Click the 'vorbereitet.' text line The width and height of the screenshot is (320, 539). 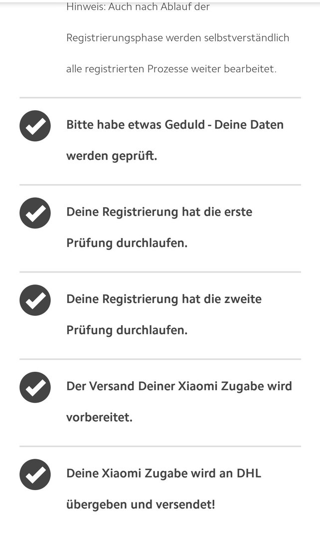[x=99, y=417]
